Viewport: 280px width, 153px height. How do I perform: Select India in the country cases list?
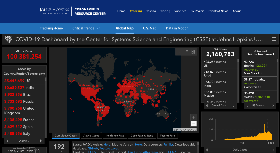23,88
